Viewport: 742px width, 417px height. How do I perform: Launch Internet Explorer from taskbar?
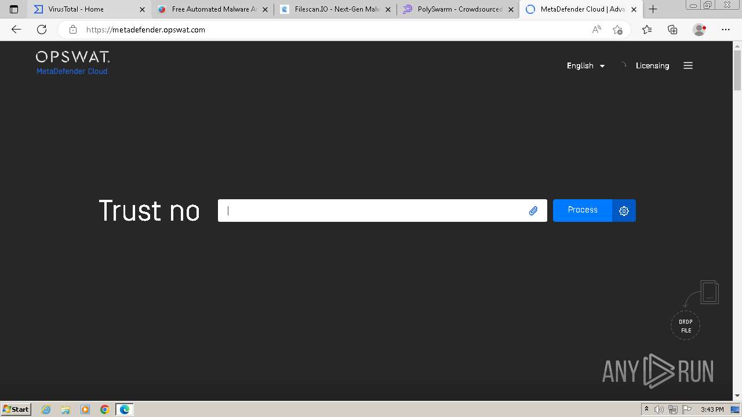pos(46,409)
